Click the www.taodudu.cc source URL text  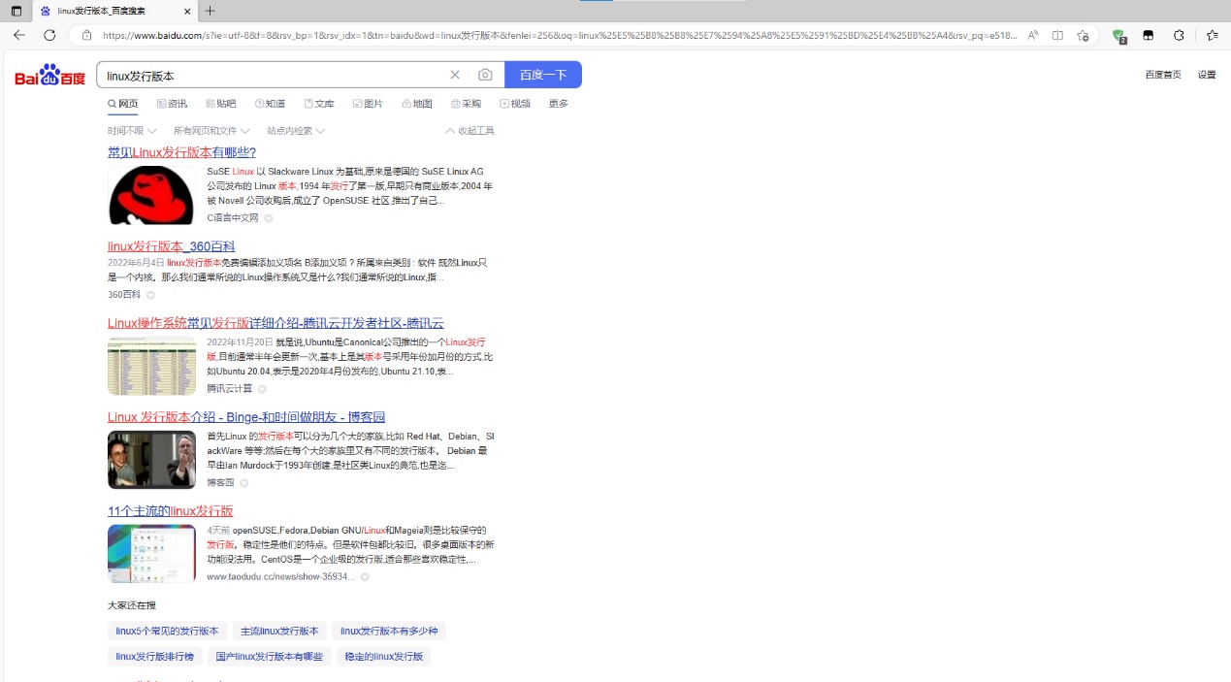coord(280,577)
